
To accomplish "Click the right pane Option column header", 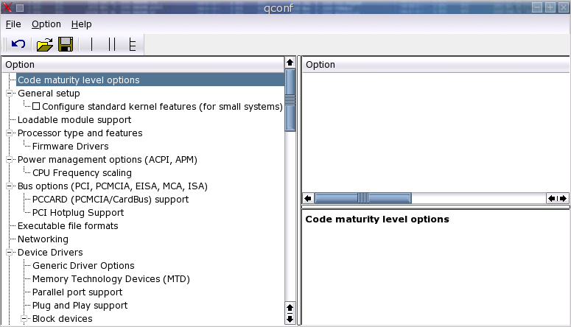I will tap(436, 65).
